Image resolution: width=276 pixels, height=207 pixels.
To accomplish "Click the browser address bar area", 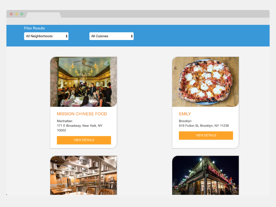I will (x=138, y=21).
